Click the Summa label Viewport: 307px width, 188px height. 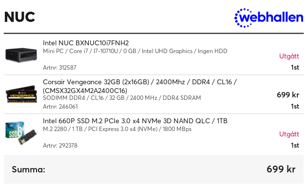[28, 169]
